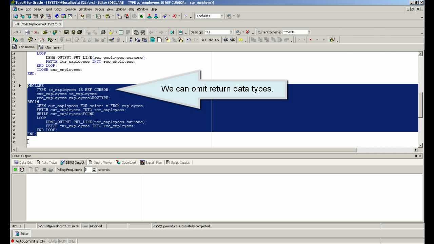The width and height of the screenshot is (434, 244).
Task: Click the new blank page icon
Action: point(159,40)
